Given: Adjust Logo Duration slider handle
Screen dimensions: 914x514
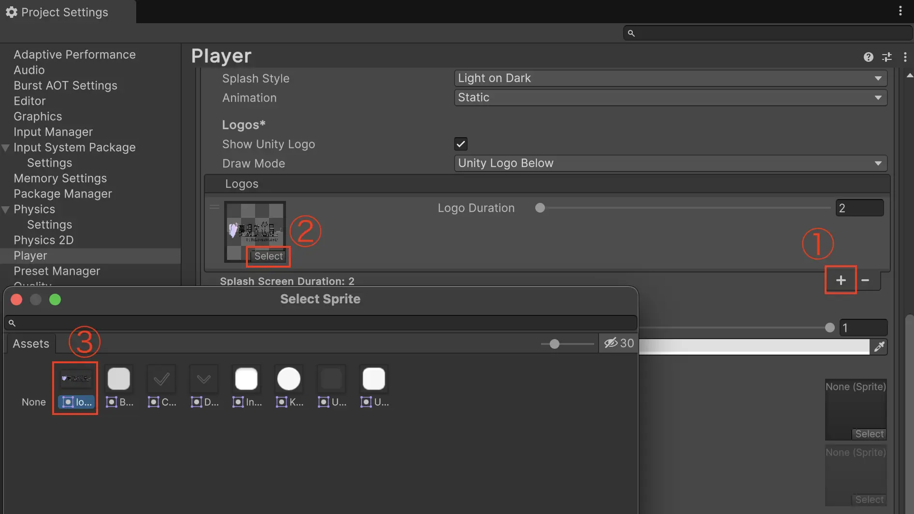Looking at the screenshot, I should (x=540, y=208).
